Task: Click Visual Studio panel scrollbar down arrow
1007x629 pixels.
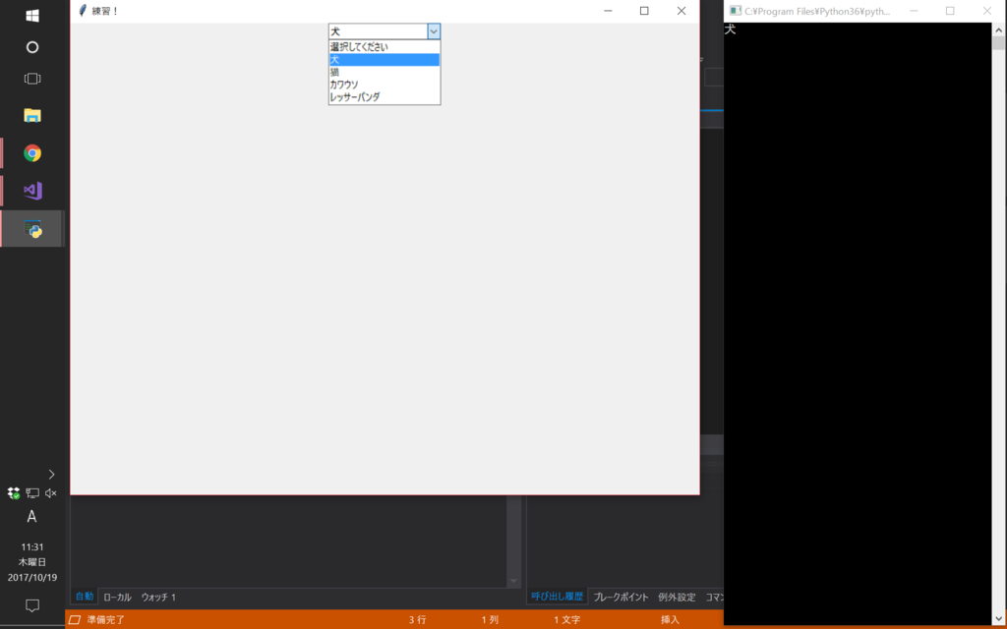Action: coord(513,581)
